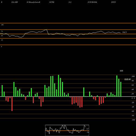
Task: Click the histogram axis label -80
Action: (x=133, y=116)
